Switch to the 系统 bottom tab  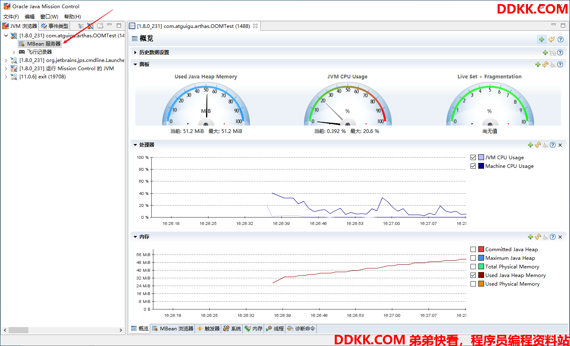click(x=232, y=328)
